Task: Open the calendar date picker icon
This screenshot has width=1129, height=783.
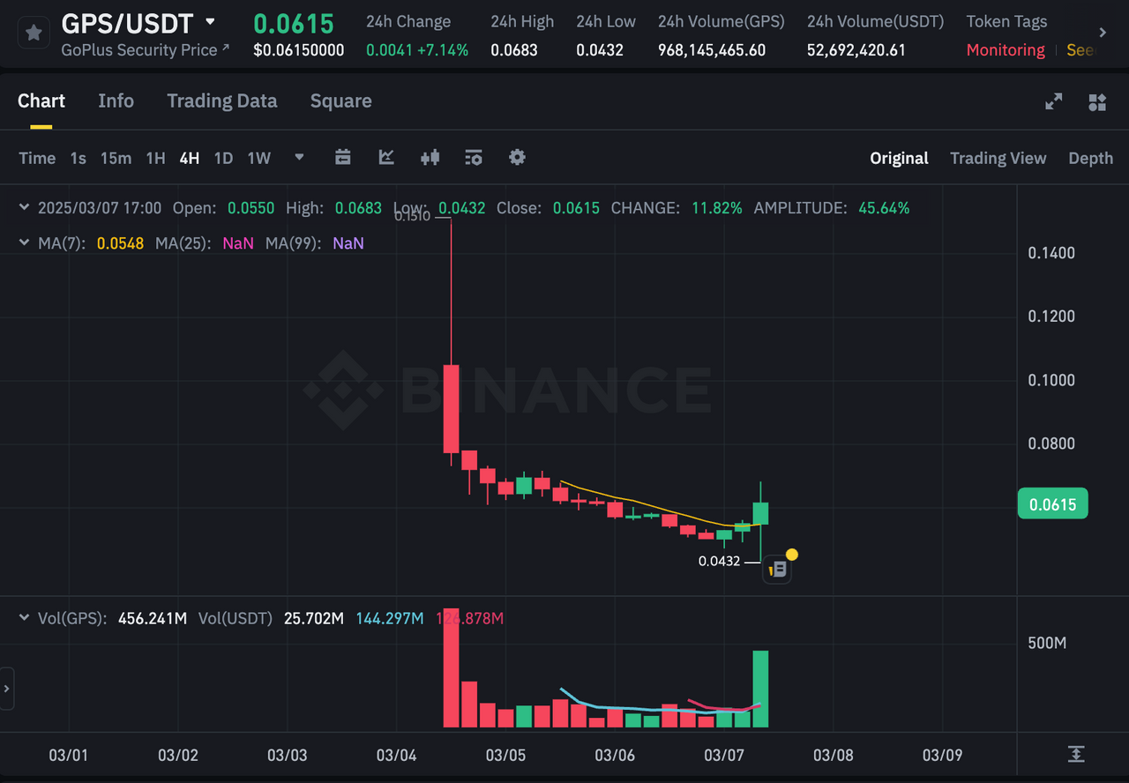Action: pos(343,157)
